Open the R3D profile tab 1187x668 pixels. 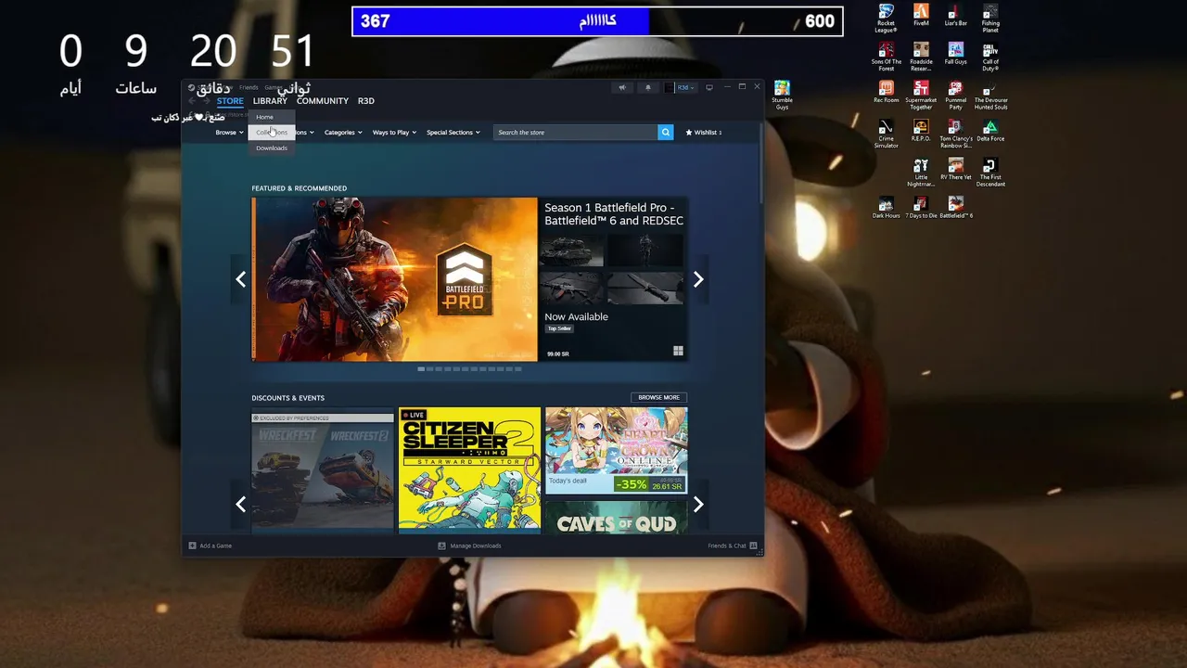tap(366, 101)
